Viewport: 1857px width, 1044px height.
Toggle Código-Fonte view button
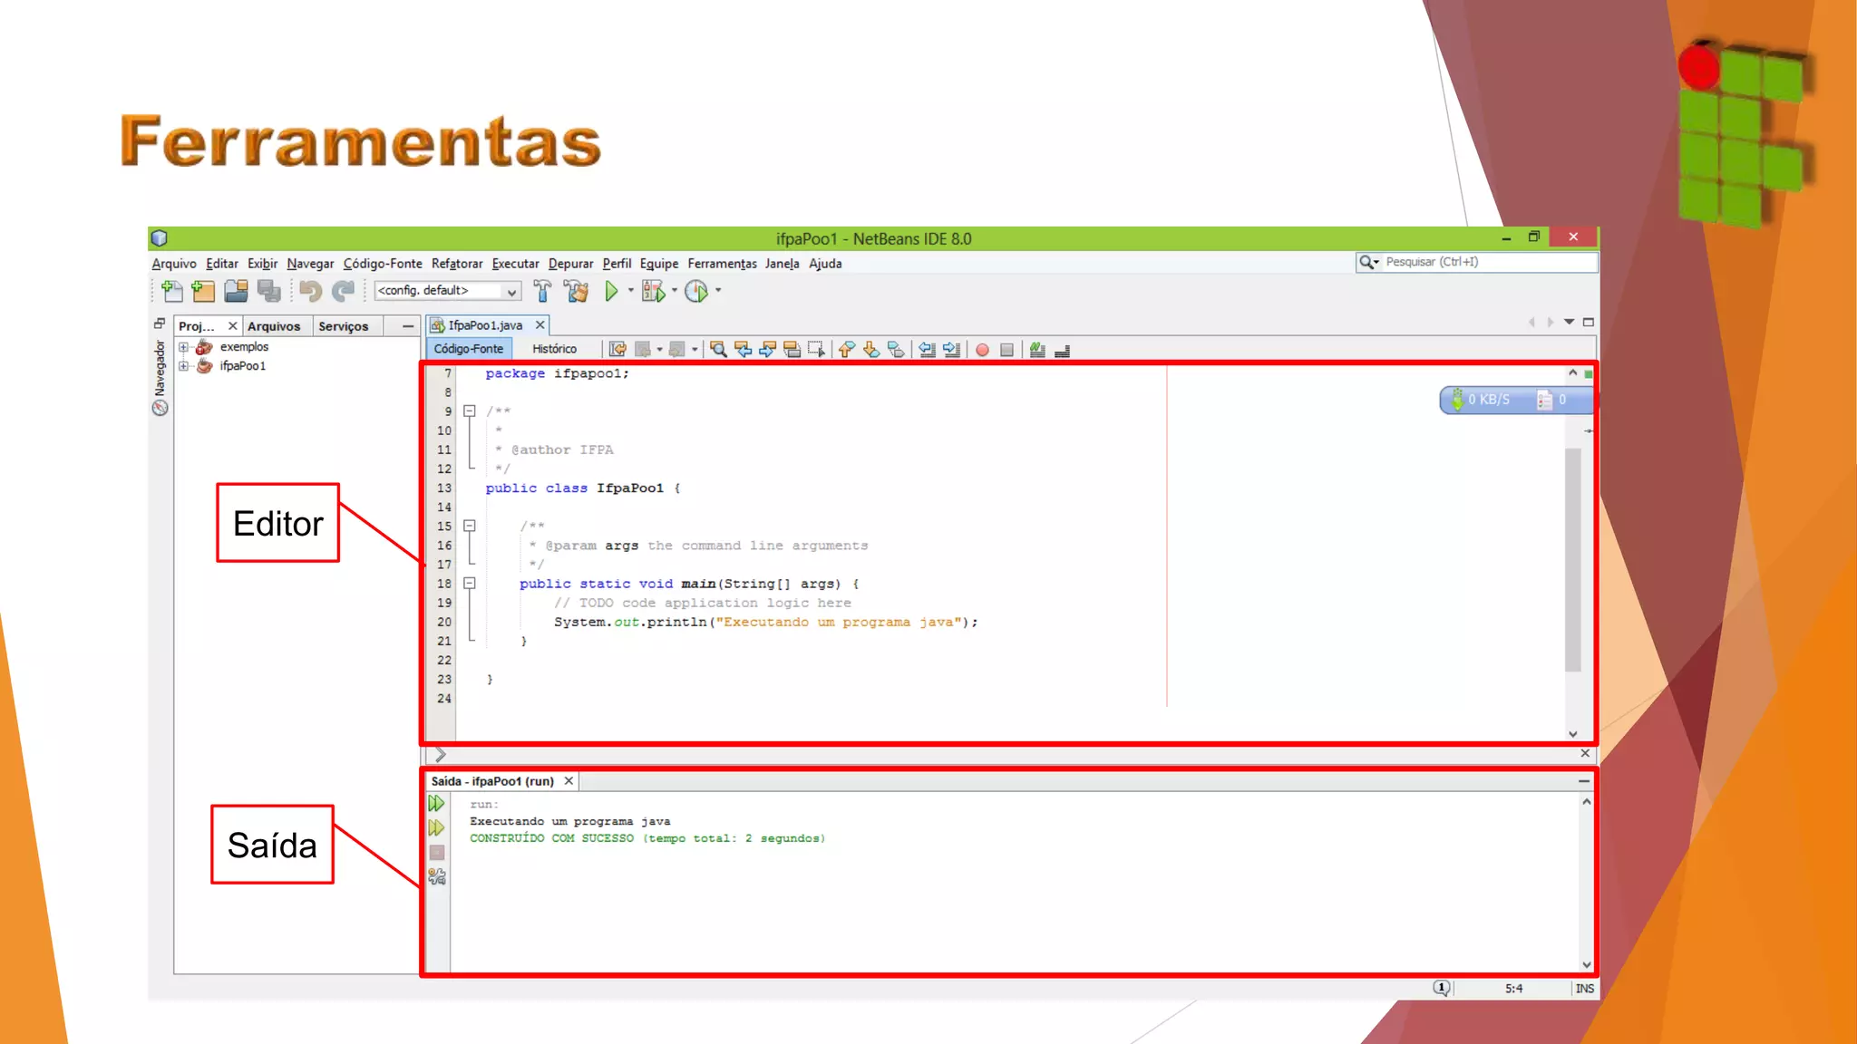pos(468,349)
